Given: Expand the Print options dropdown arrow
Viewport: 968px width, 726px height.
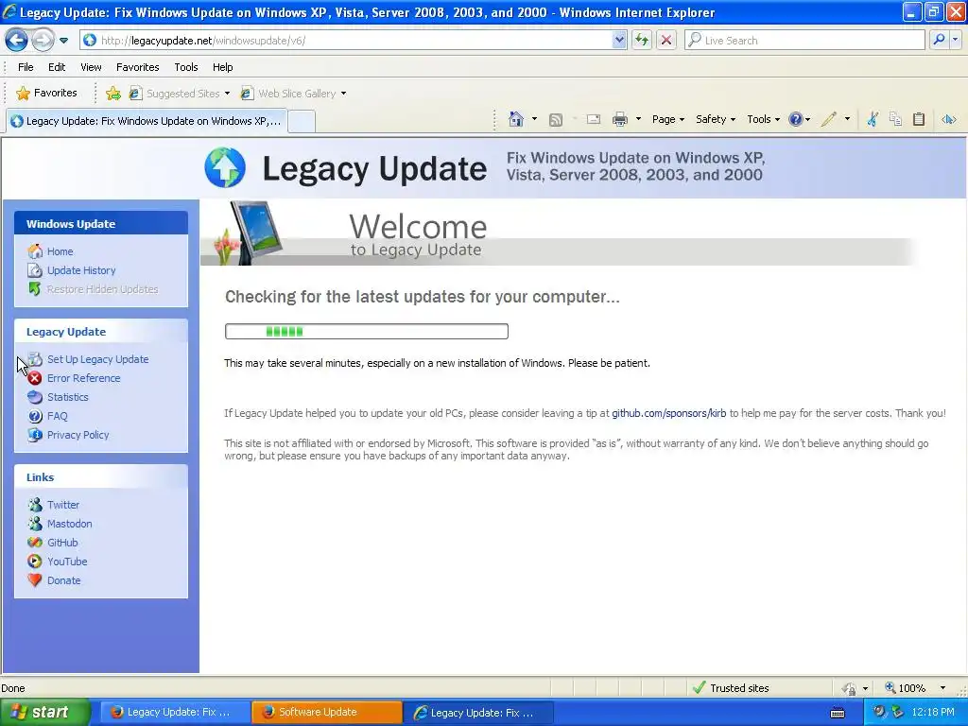Looking at the screenshot, I should [x=638, y=119].
